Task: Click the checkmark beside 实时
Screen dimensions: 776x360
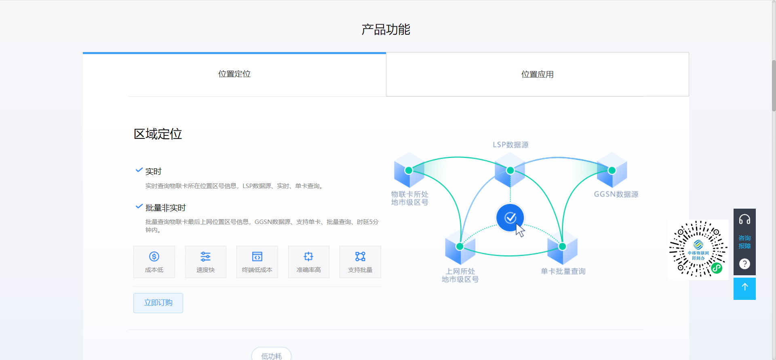Action: (x=139, y=170)
